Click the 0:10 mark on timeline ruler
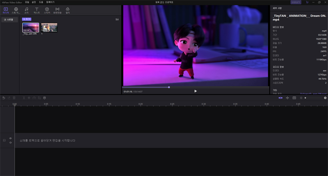 [x=77, y=104]
